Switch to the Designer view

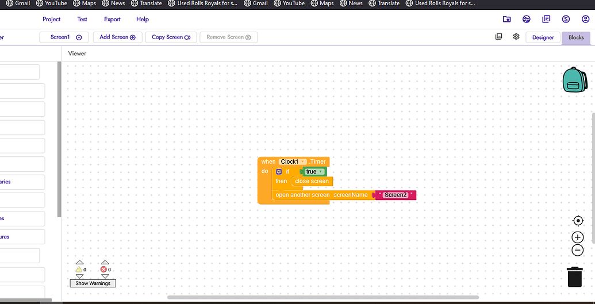543,37
